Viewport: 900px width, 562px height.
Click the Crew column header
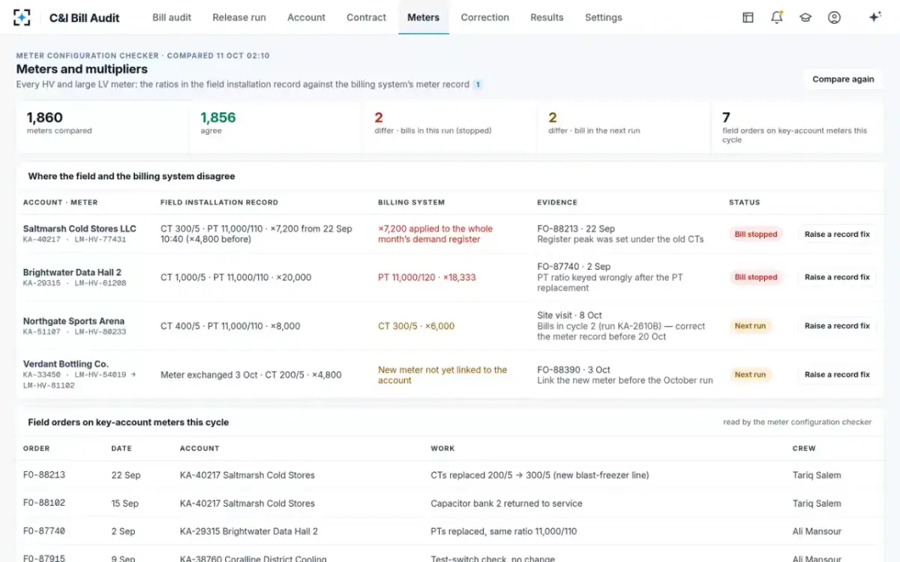804,448
